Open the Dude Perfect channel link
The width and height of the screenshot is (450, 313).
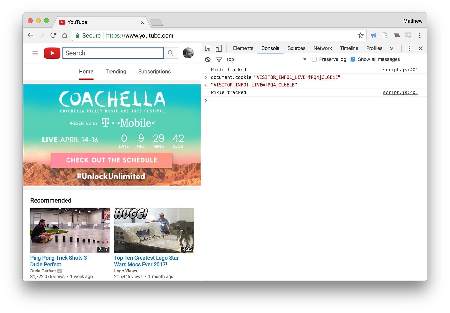tap(43, 271)
